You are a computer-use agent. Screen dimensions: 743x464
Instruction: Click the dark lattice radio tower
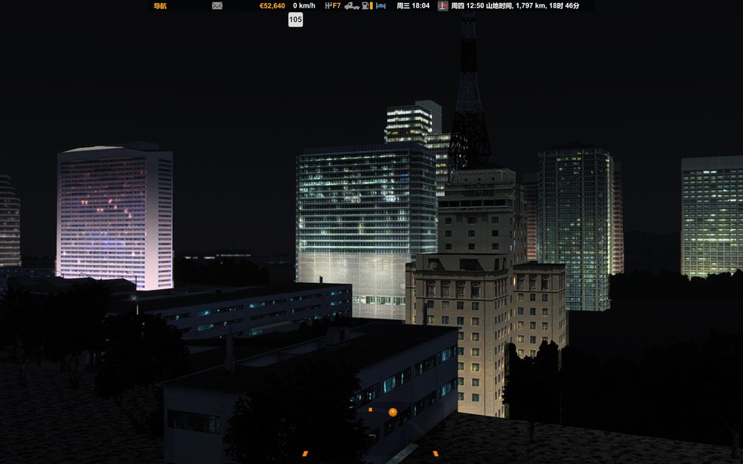pyautogui.click(x=469, y=90)
